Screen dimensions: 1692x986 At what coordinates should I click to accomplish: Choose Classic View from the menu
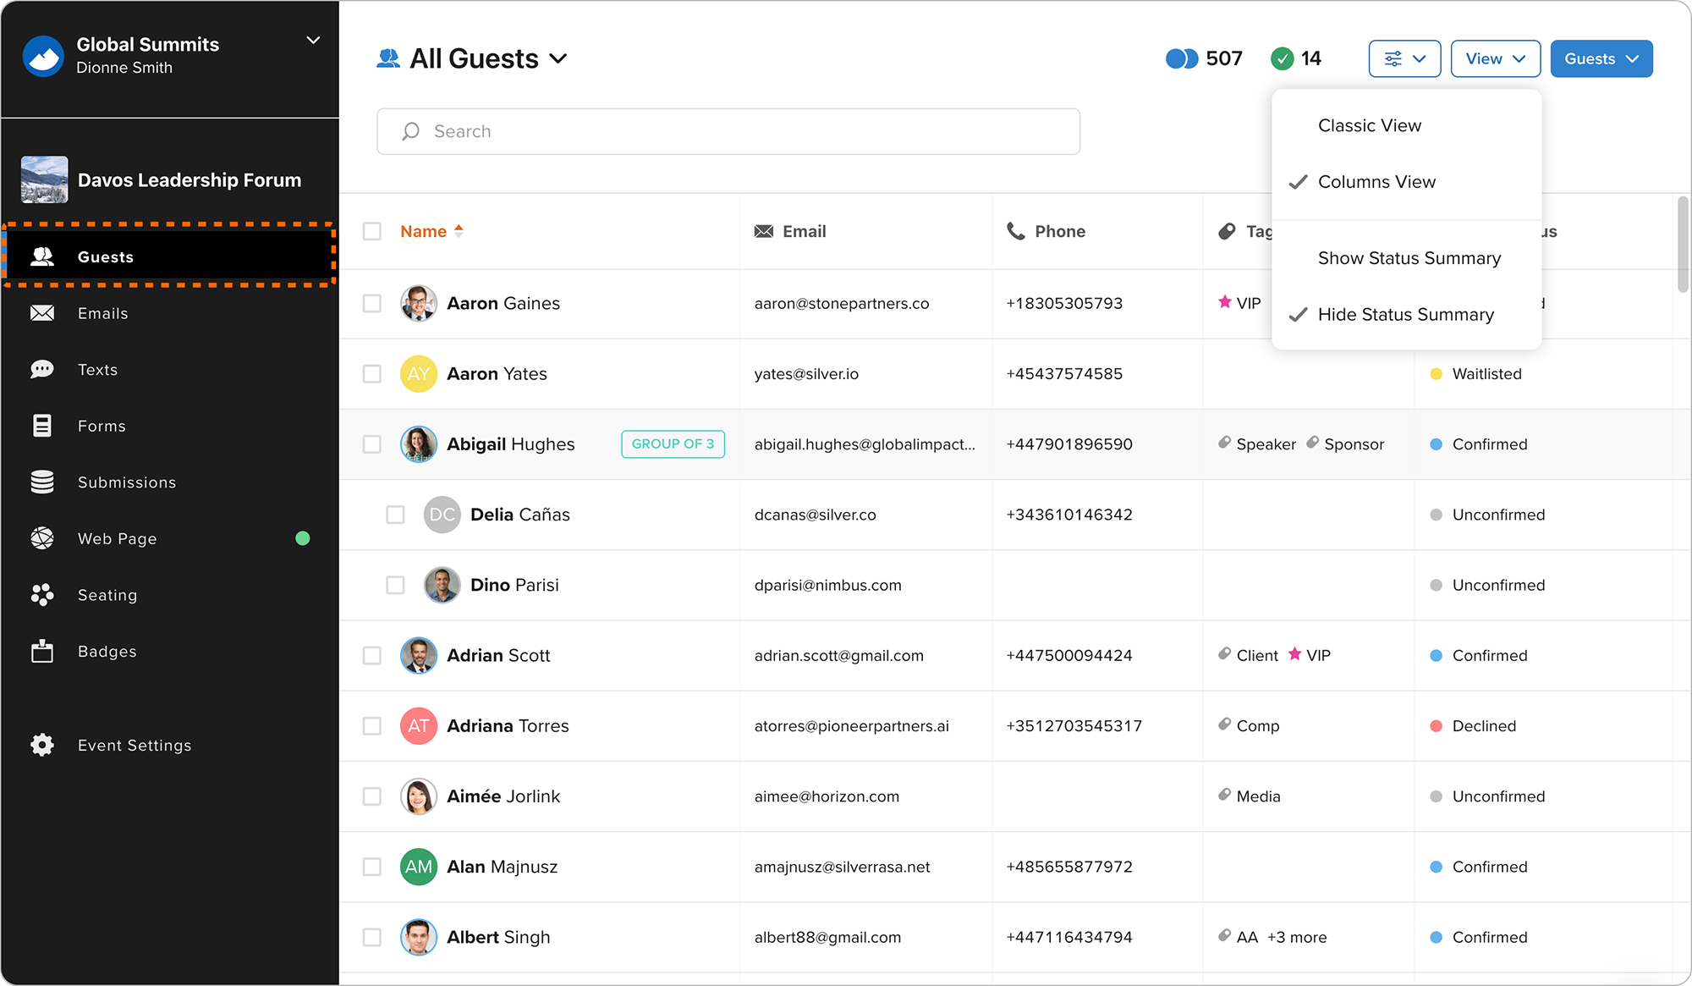click(x=1369, y=125)
